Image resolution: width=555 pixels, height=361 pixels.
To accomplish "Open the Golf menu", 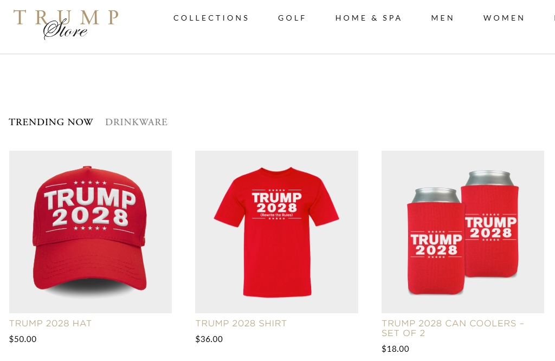I will pyautogui.click(x=292, y=18).
